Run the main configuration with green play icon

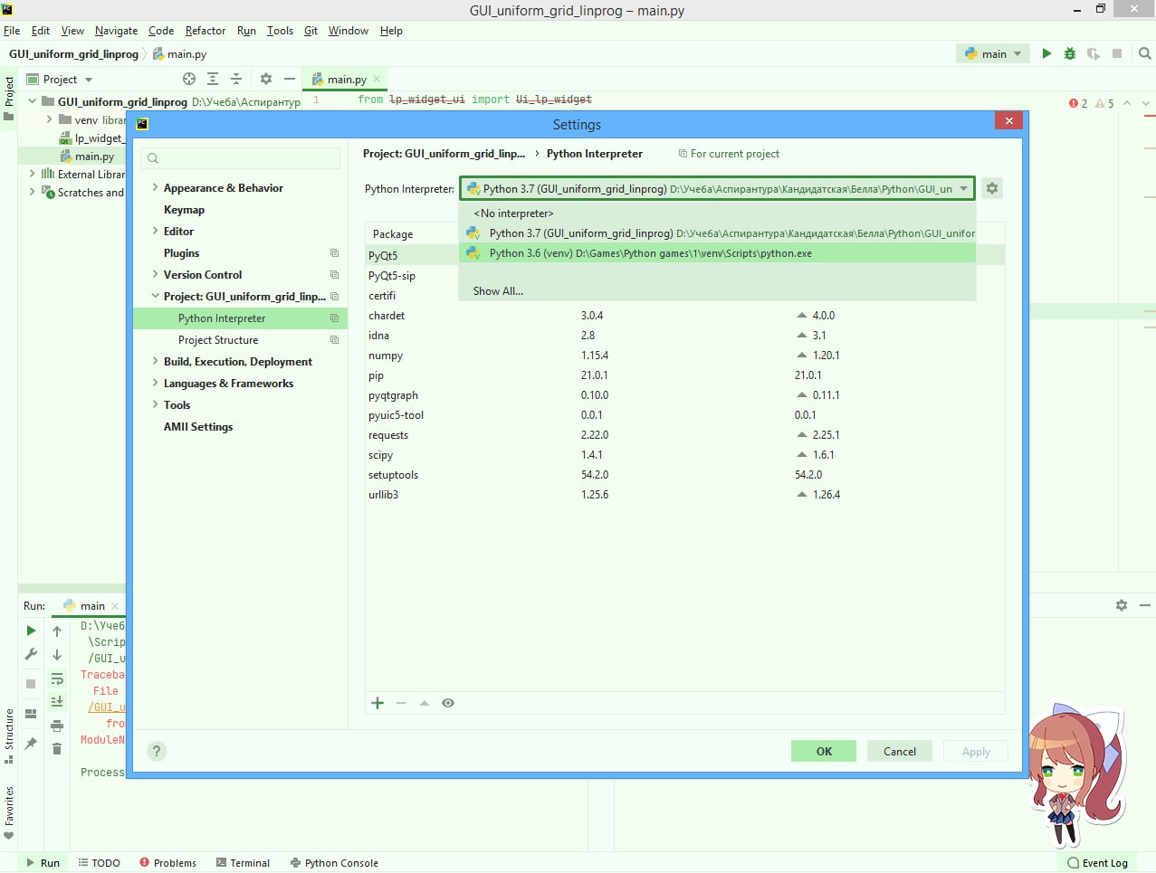(x=1046, y=53)
